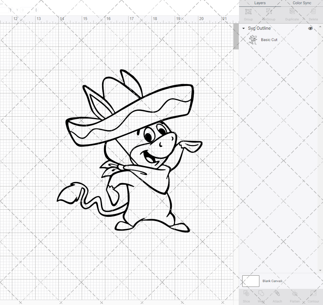Open the Contour tool
The width and height of the screenshot is (323, 305).
313,296
